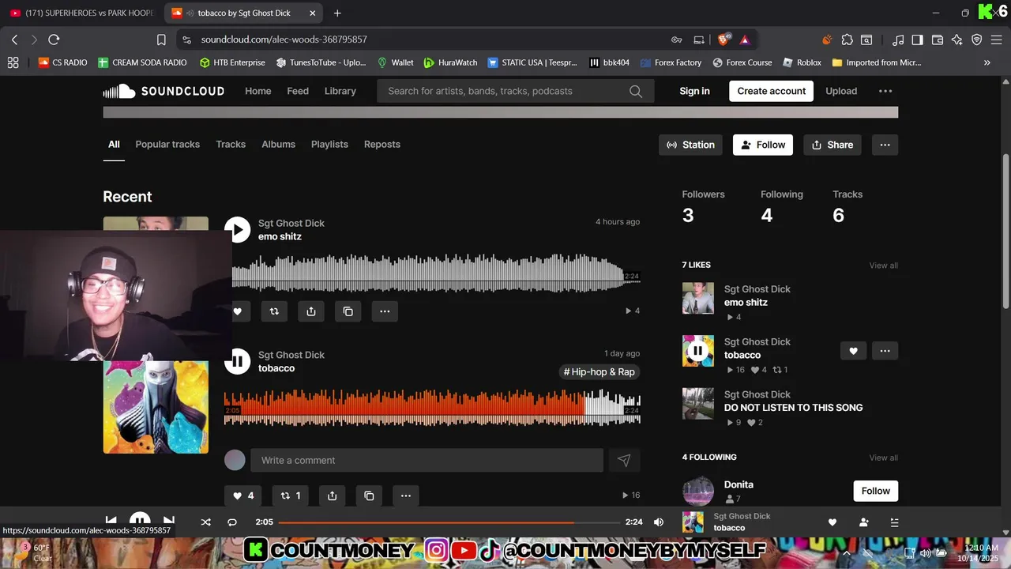This screenshot has width=1011, height=569.
Task: Select the All tab
Action: (x=114, y=144)
